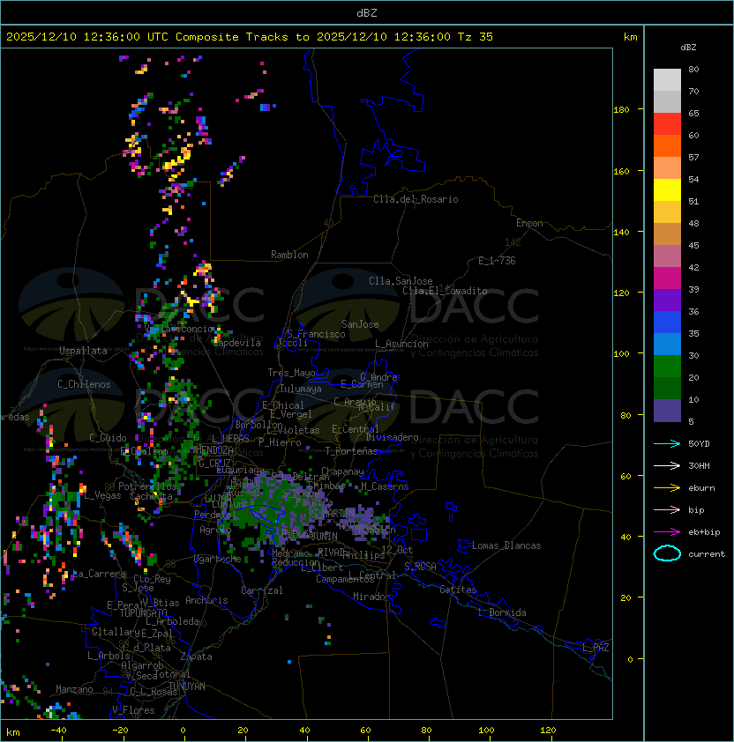Select the dark orange swatch below 60
Image resolution: width=734 pixels, height=742 pixels.
[667, 145]
